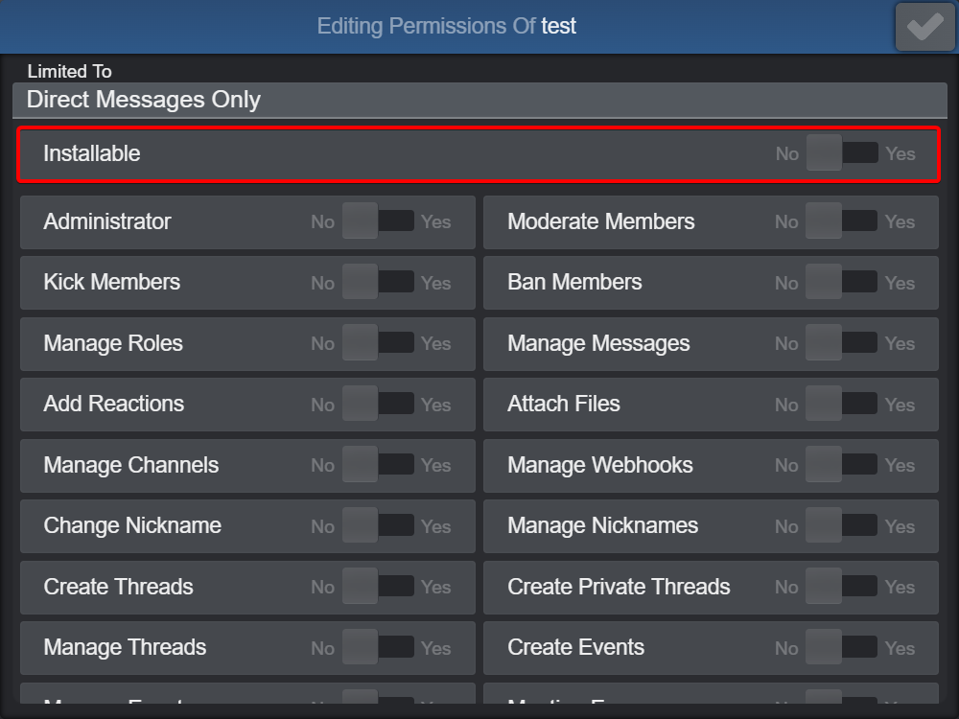Screen dimensions: 959x719
Task: Toggle Add Reactions on
Action: click(379, 405)
